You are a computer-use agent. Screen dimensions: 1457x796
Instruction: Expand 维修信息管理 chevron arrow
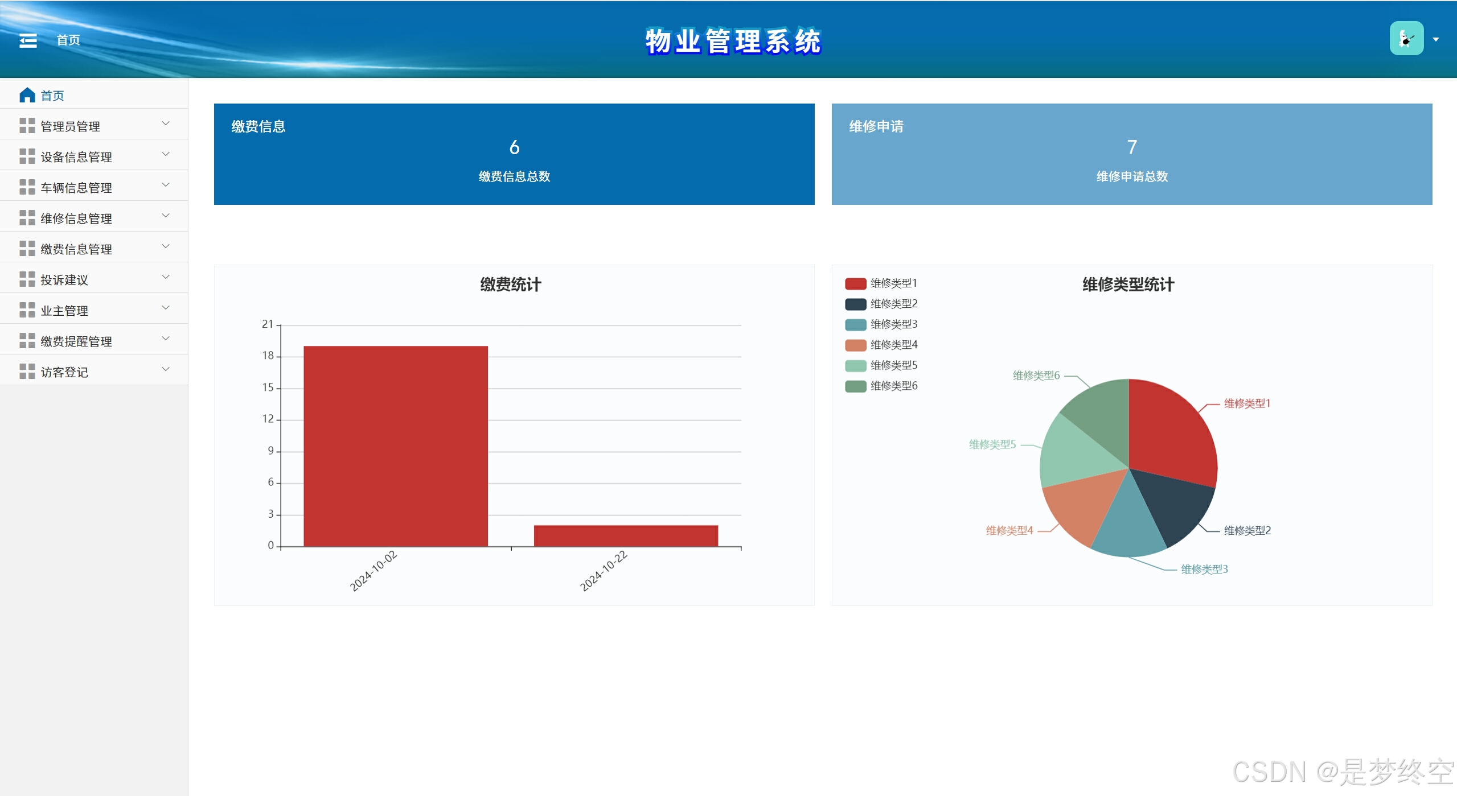coord(166,216)
